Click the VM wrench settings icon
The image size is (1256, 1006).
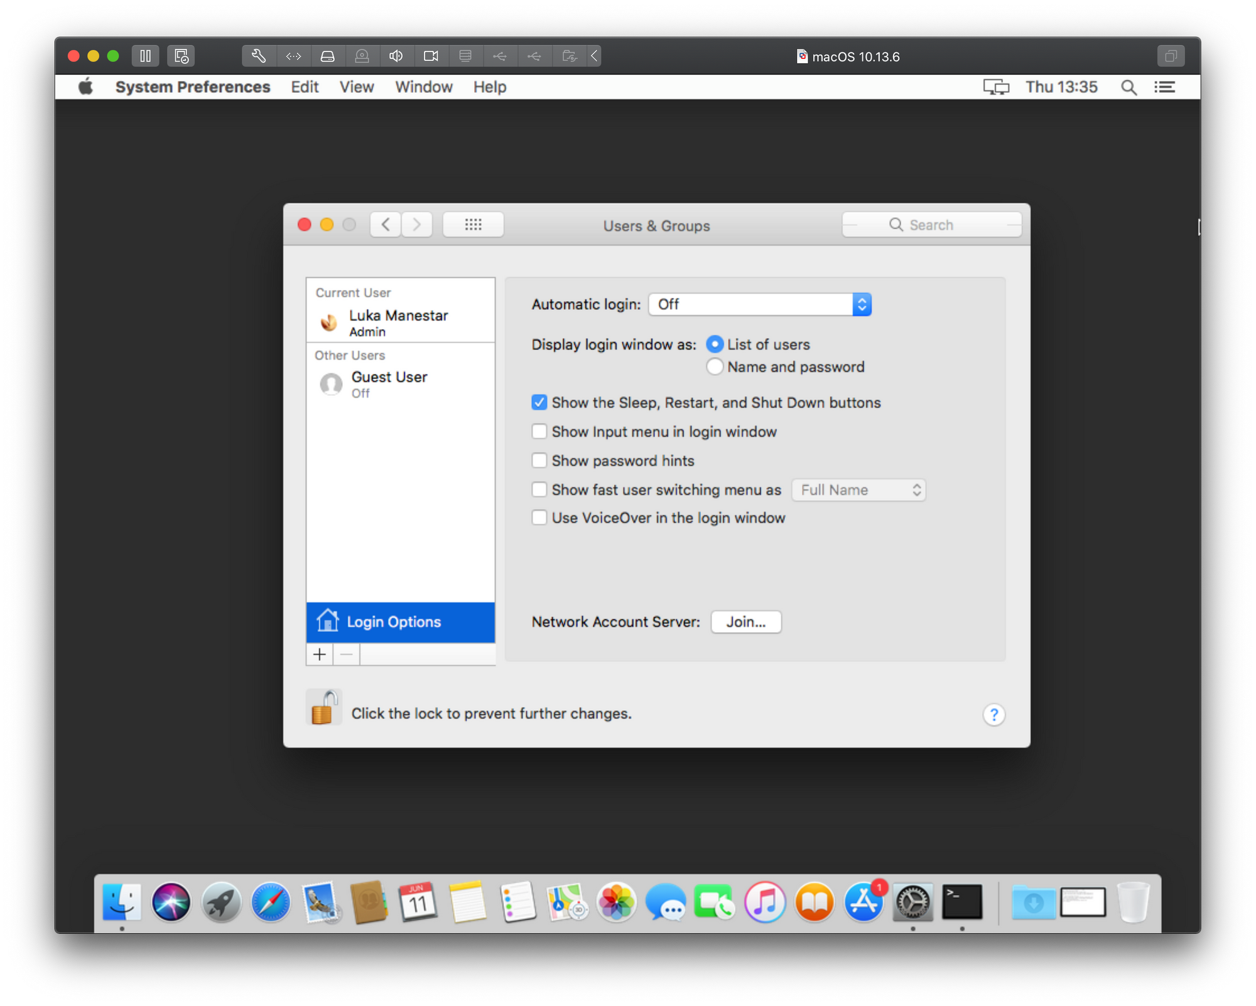[x=259, y=56]
